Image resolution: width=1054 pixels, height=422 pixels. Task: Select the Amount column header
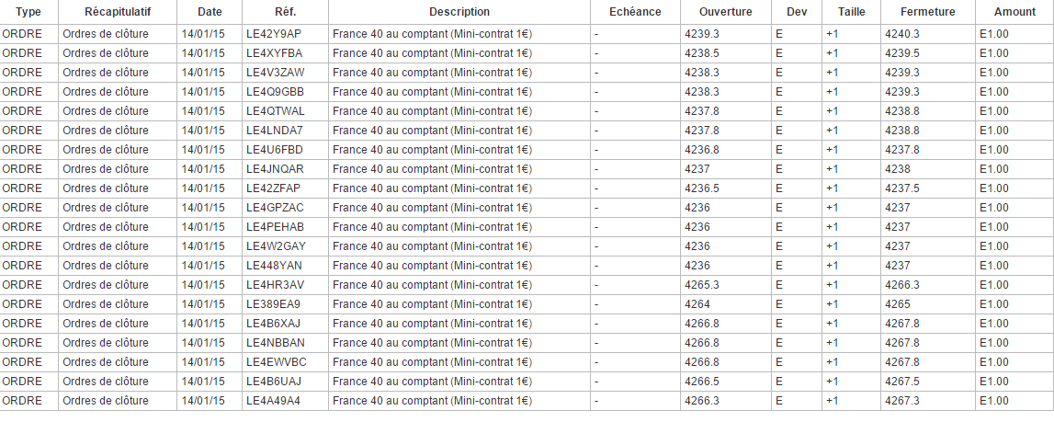1014,12
